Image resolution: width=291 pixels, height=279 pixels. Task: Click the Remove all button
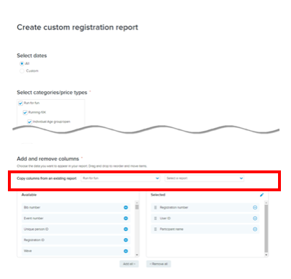click(158, 264)
